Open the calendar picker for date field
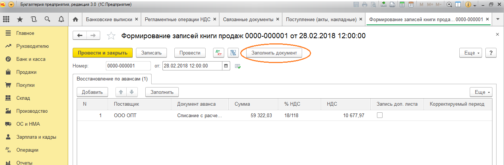 (226, 66)
